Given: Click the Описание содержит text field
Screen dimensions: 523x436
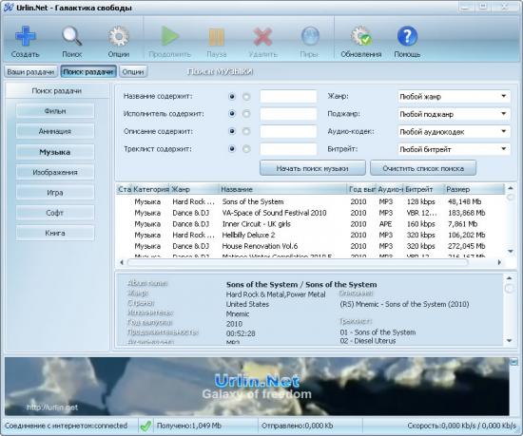Looking at the screenshot, I should coord(288,131).
